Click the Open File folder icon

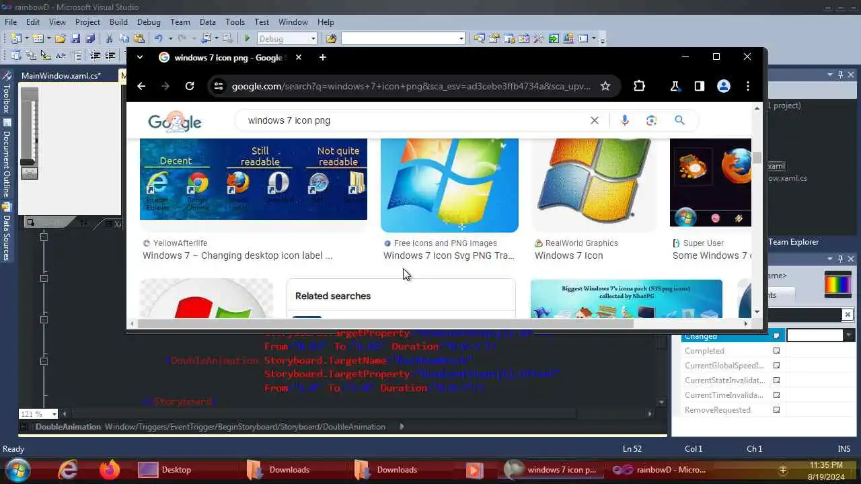(61, 38)
